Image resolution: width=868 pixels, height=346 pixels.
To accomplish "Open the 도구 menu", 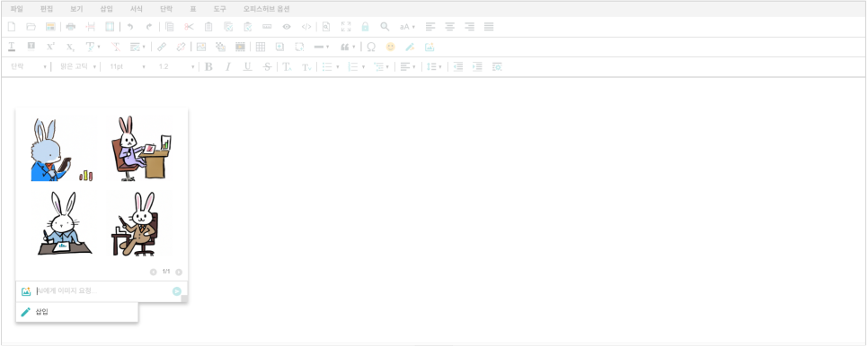I will pyautogui.click(x=220, y=9).
